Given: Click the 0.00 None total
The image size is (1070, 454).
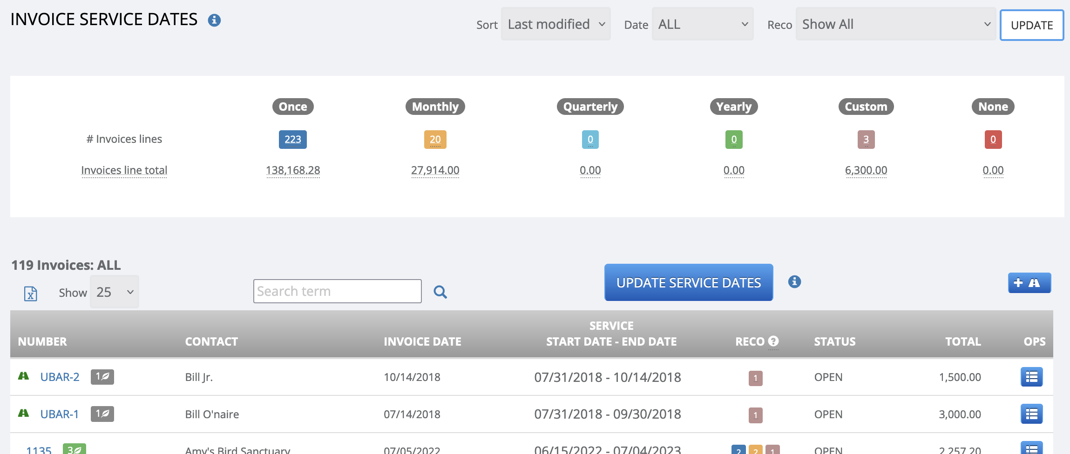Looking at the screenshot, I should (993, 170).
